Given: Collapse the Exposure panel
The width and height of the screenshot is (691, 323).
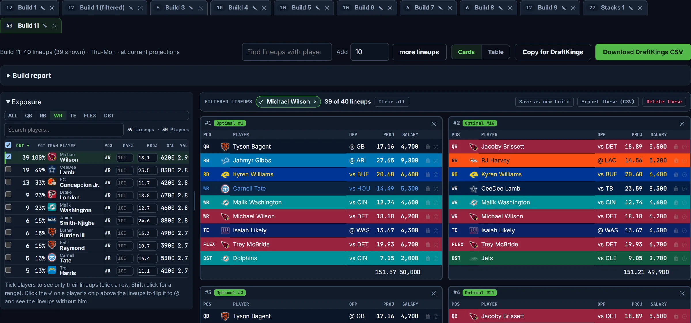Looking at the screenshot, I should pos(24,102).
